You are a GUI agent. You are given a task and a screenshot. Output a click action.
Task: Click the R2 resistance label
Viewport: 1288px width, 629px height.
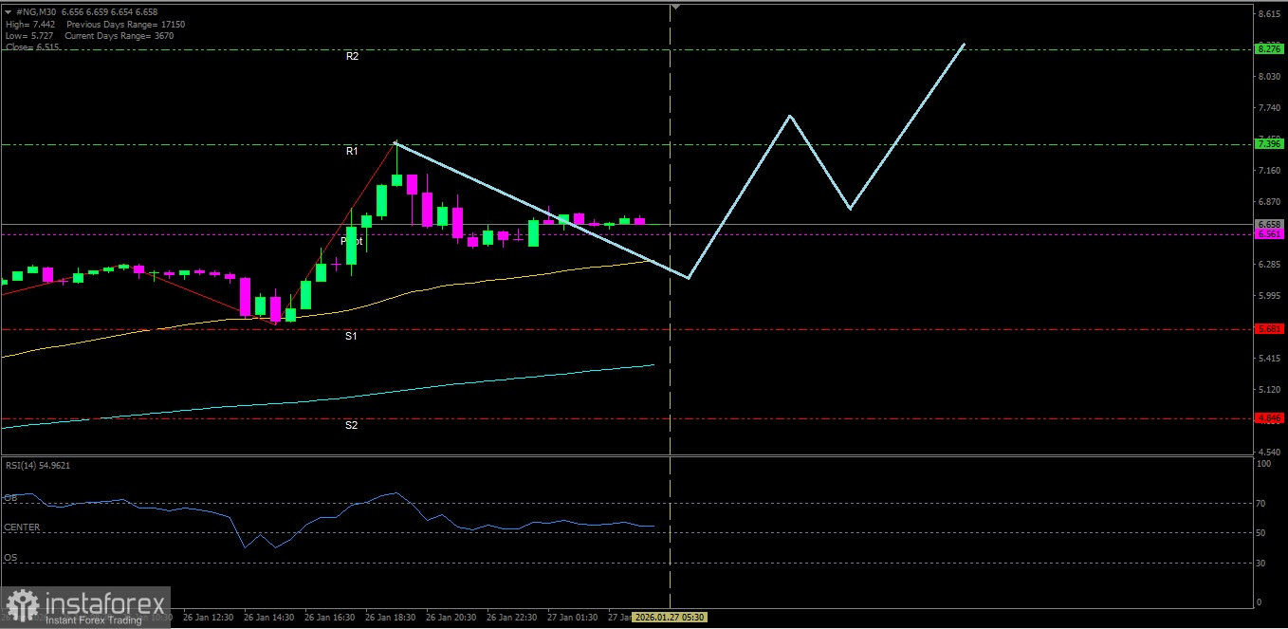tap(352, 57)
